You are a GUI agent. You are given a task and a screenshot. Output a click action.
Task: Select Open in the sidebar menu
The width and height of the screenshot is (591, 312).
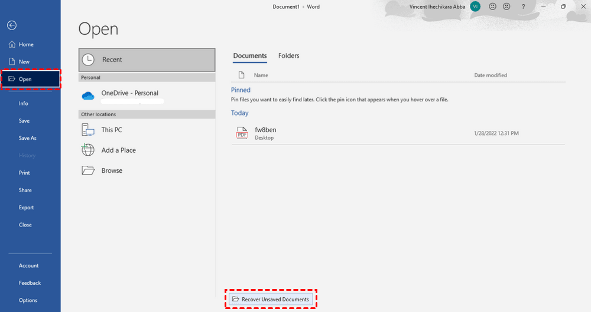coord(30,79)
